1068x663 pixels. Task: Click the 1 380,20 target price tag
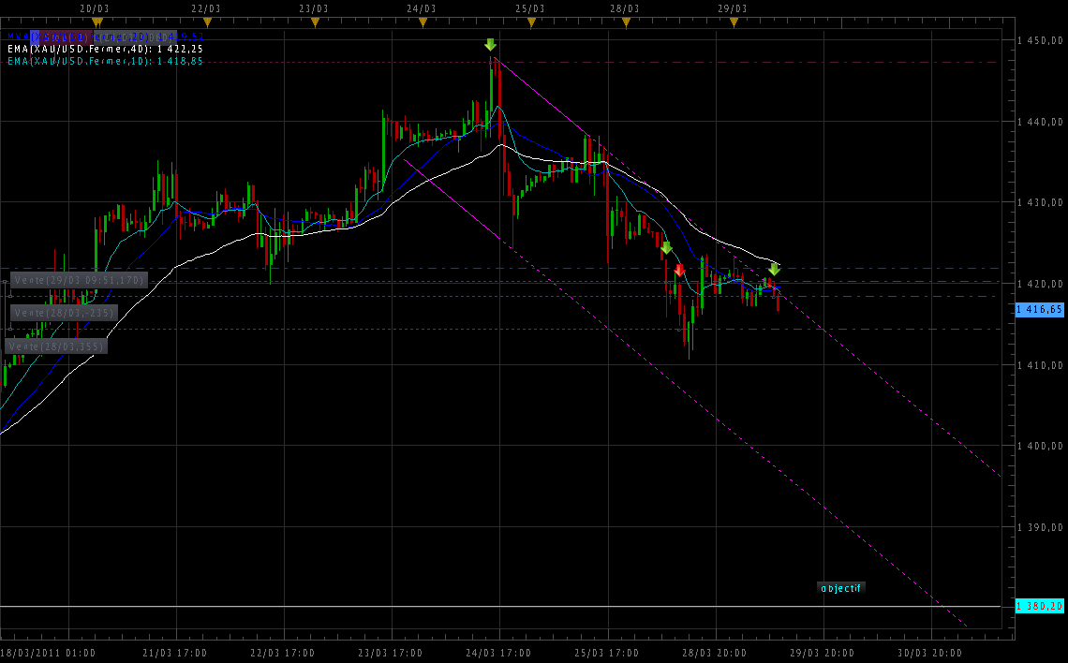1040,607
